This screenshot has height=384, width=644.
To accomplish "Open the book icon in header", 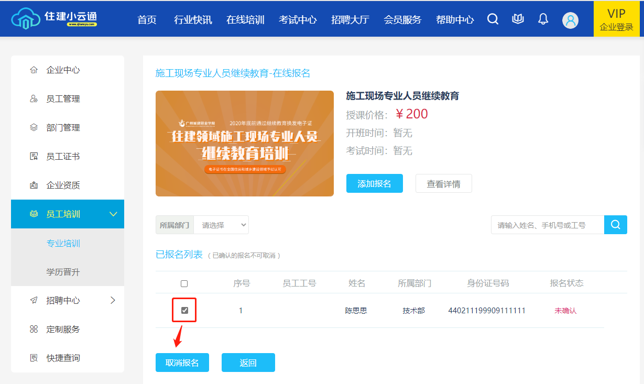I will tap(518, 19).
